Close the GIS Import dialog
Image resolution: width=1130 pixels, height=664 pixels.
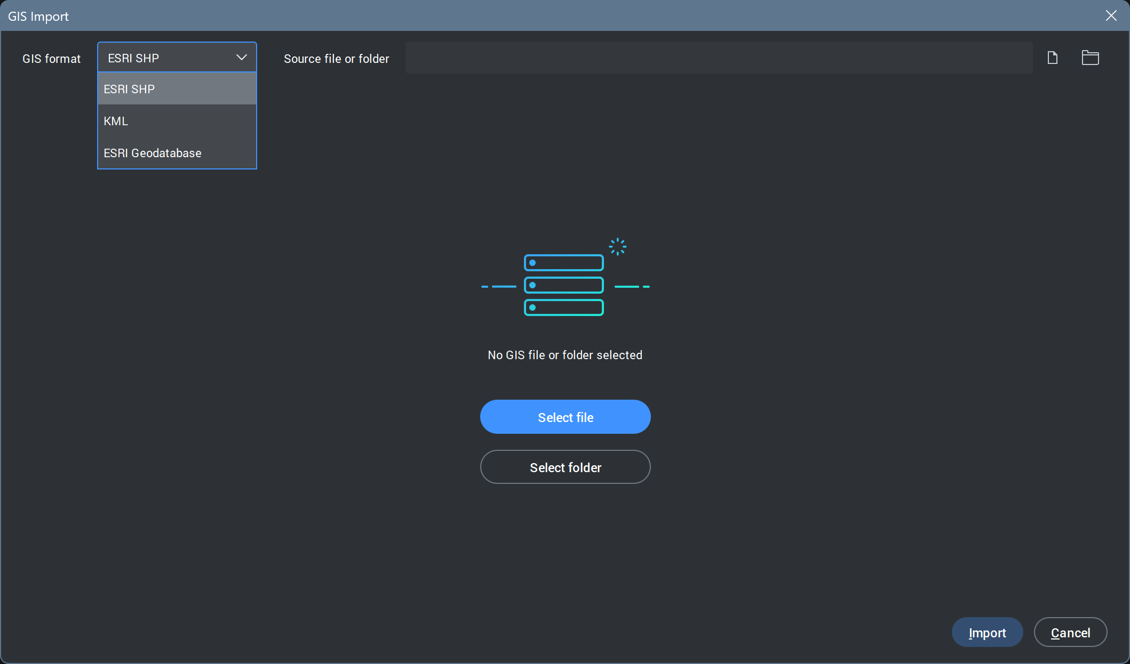1111,15
